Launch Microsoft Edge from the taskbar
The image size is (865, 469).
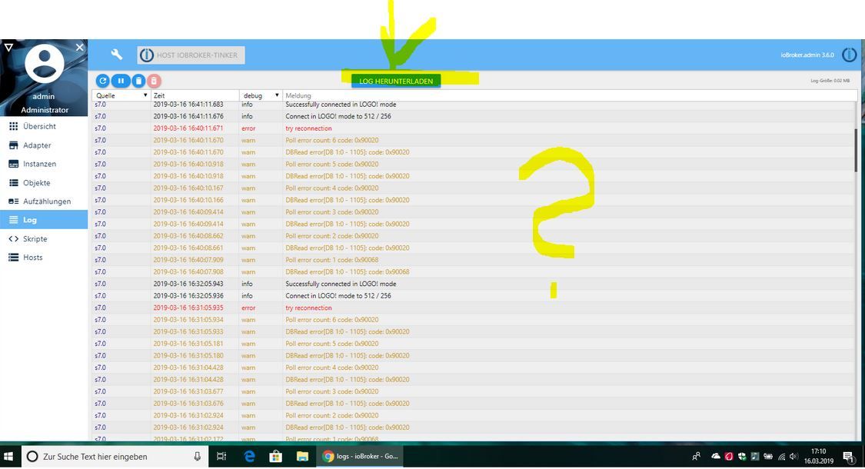(249, 456)
